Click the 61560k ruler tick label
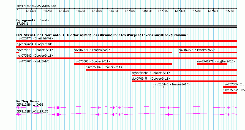The width and height of the screenshot is (245, 130). 230,11
